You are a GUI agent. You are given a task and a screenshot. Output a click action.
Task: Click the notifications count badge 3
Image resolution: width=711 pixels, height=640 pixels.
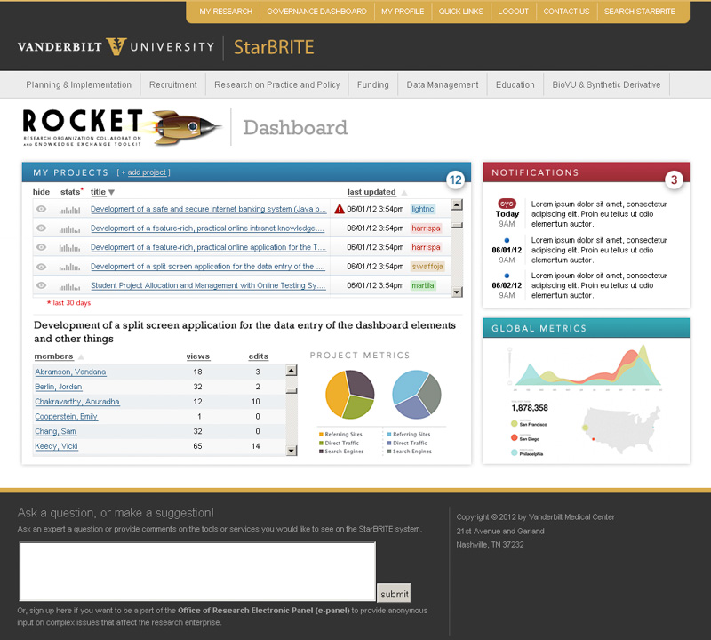[x=674, y=180]
